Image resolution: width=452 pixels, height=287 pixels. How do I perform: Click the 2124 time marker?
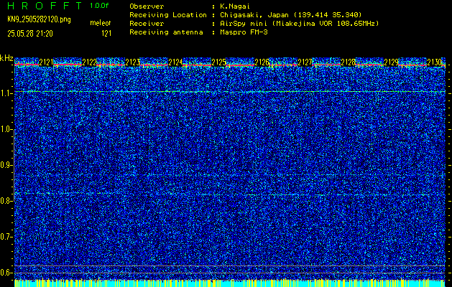pos(175,62)
